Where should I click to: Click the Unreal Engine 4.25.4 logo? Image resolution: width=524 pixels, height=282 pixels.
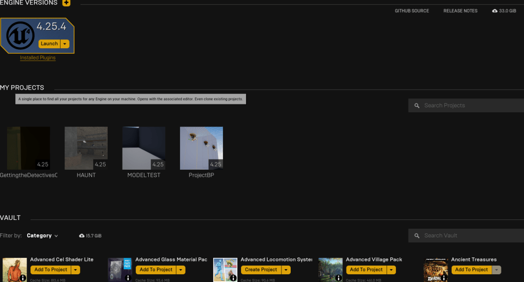21,35
